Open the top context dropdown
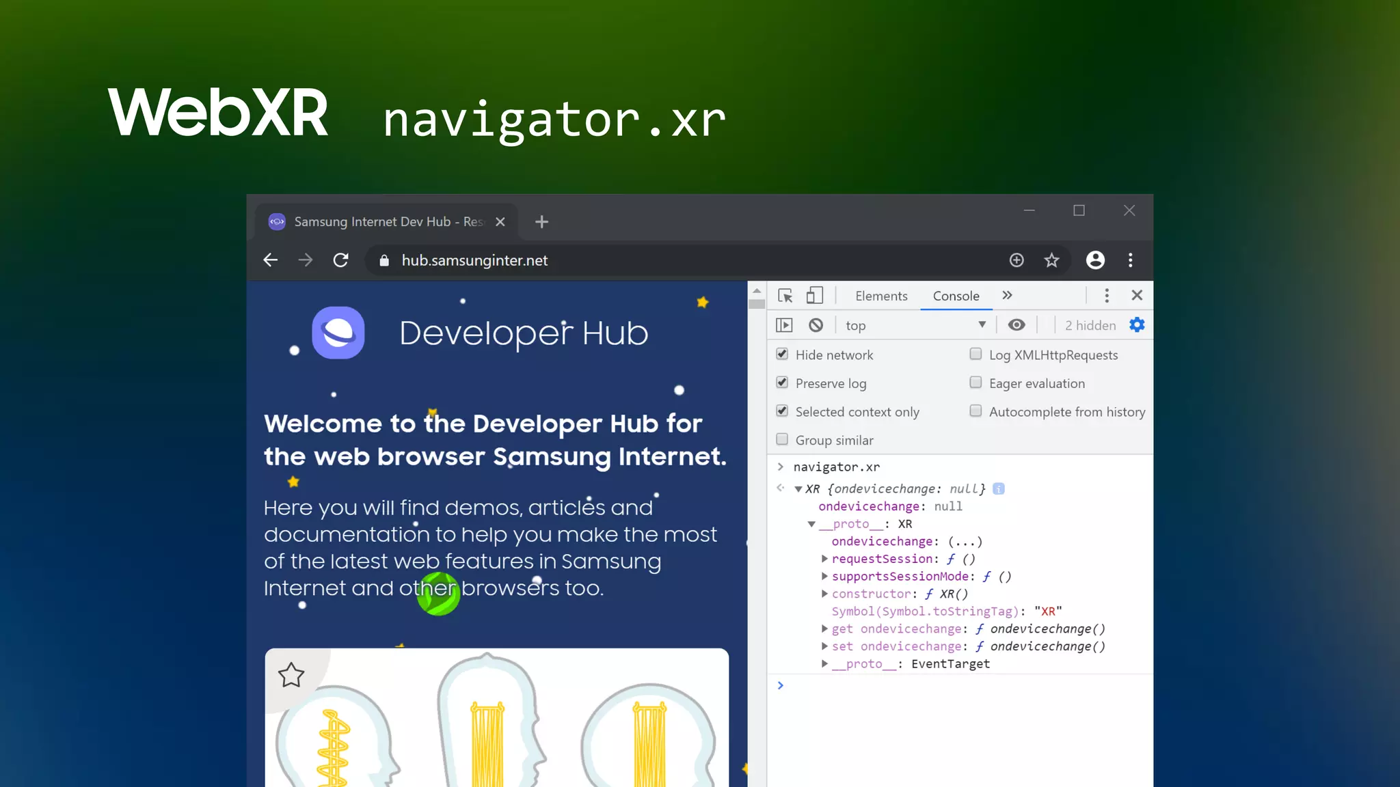Viewport: 1400px width, 787px height. tap(915, 325)
